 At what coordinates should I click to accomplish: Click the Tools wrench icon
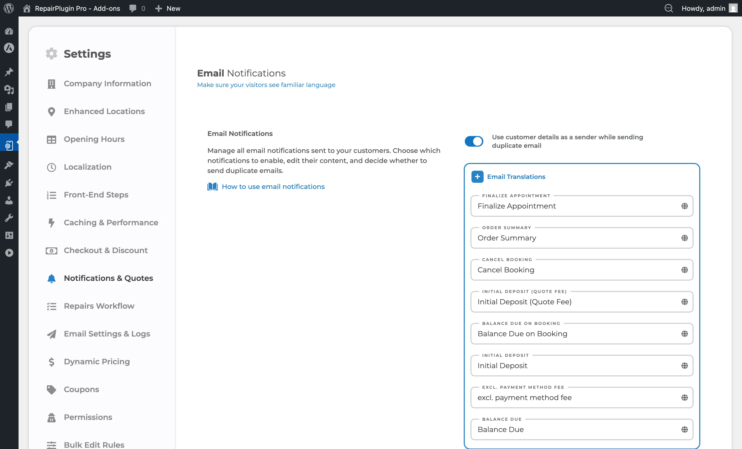(9, 218)
